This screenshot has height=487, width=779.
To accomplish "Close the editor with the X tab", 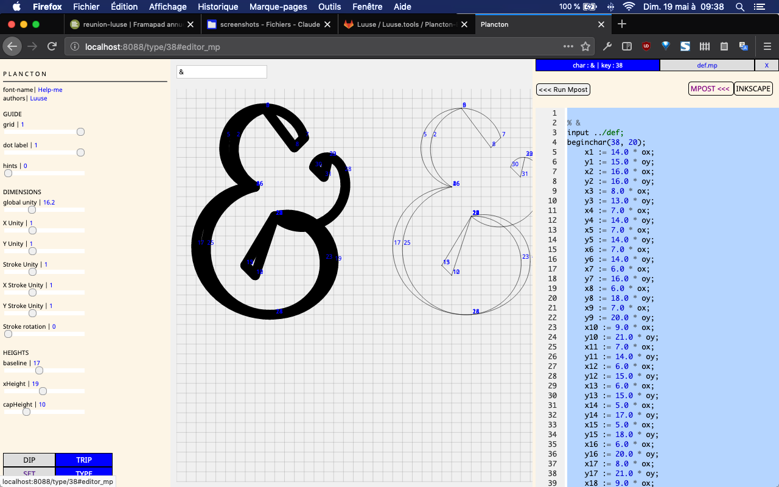I will pyautogui.click(x=766, y=65).
